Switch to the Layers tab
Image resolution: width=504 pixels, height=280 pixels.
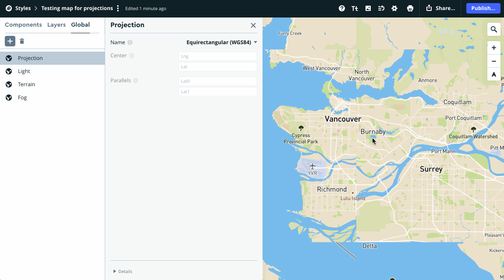point(57,25)
